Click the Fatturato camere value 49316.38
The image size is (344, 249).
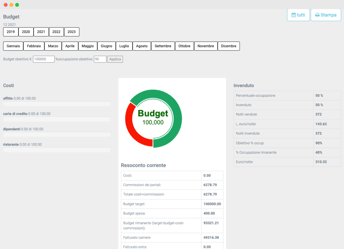[x=211, y=238]
